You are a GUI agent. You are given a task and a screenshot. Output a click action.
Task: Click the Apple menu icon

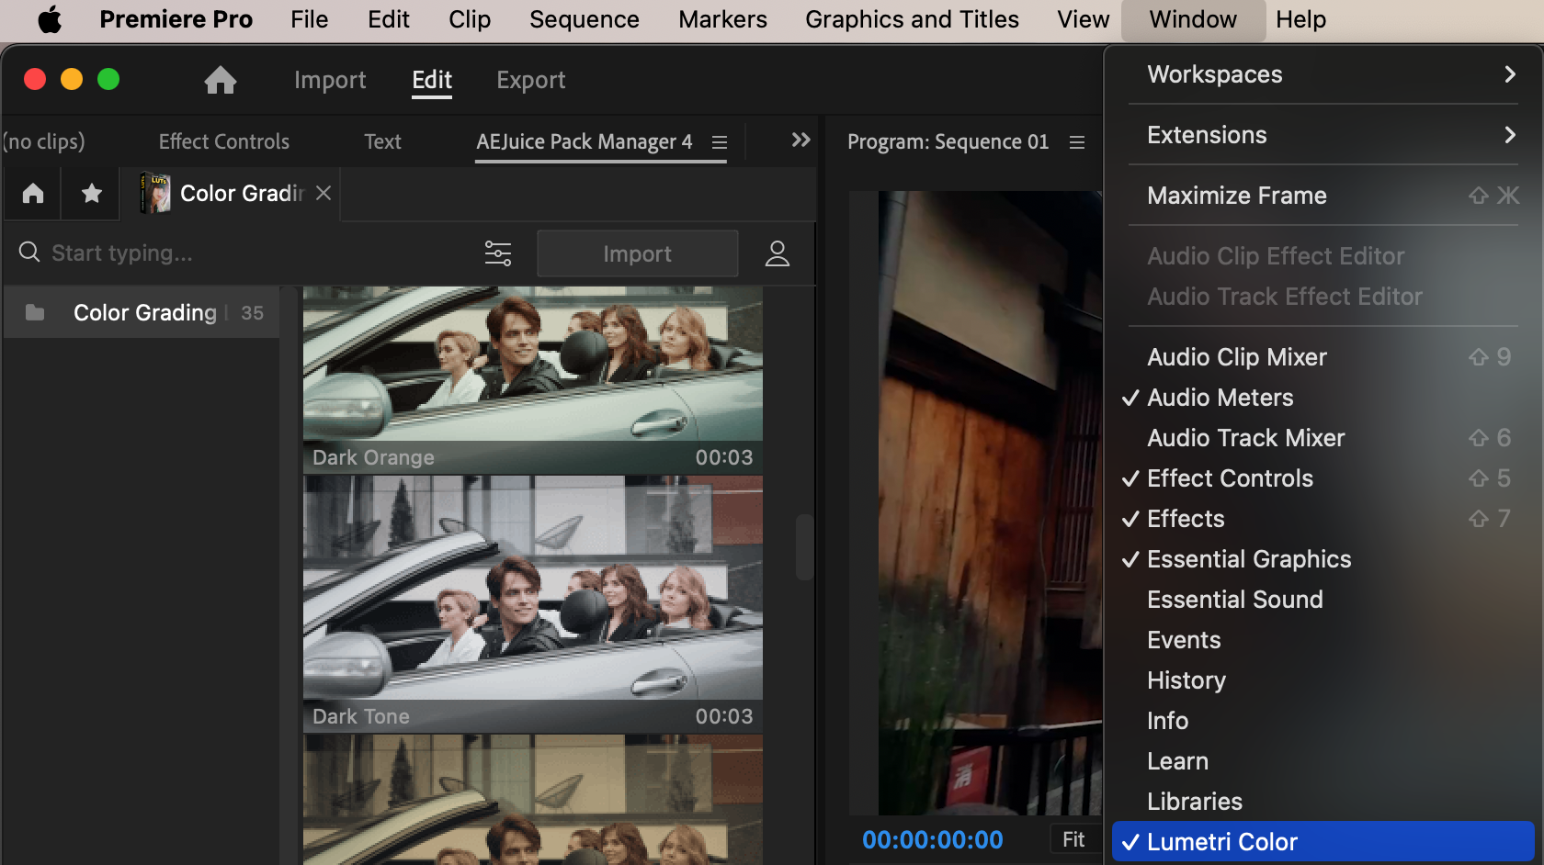50,19
